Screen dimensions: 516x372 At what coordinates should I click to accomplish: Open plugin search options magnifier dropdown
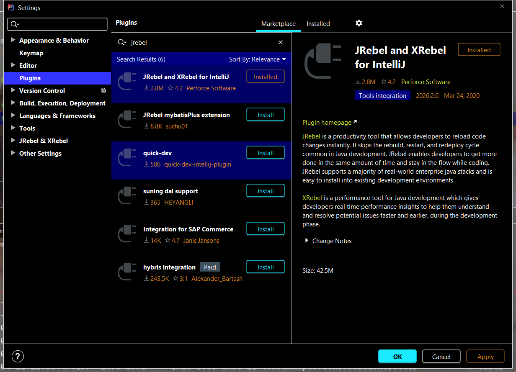point(122,42)
